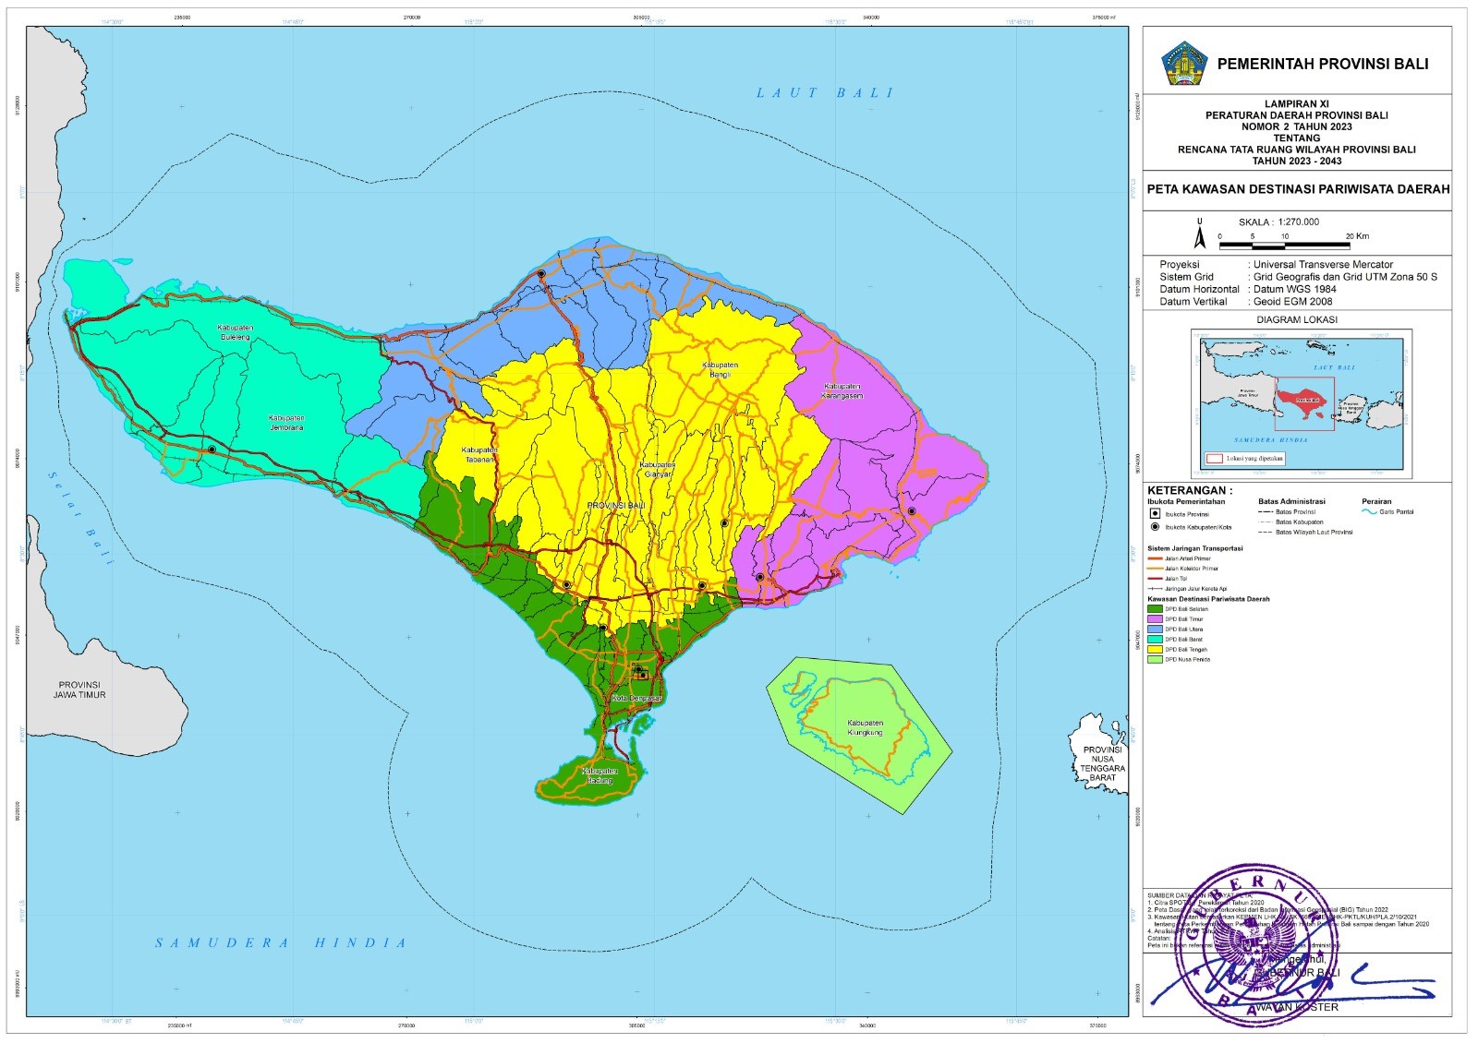The height and width of the screenshot is (1043, 1478).
Task: Select the purple DPD Bali Timur swatch
Action: [x=1155, y=619]
